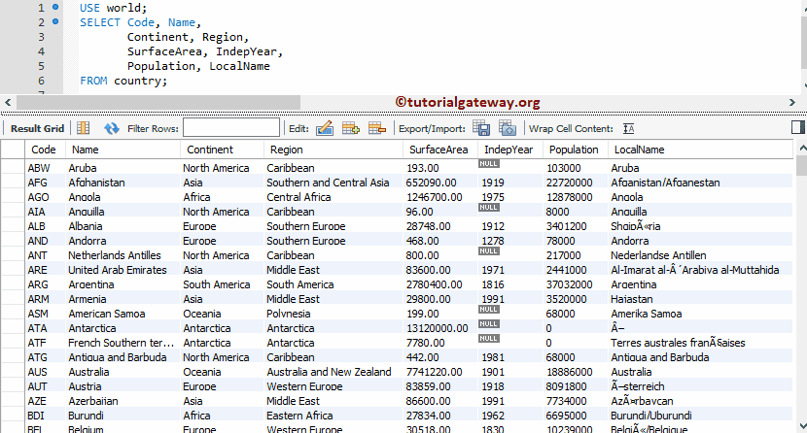Image resolution: width=807 pixels, height=433 pixels.
Task: Click the edit current row icon
Action: coord(325,128)
